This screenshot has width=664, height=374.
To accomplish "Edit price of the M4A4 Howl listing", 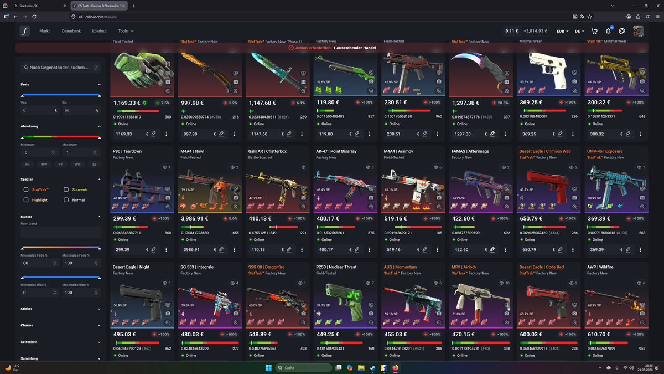I will tap(221, 250).
